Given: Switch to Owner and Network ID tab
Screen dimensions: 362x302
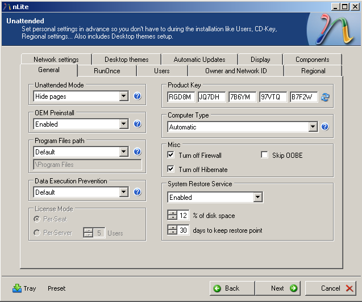Looking at the screenshot, I should pos(236,71).
